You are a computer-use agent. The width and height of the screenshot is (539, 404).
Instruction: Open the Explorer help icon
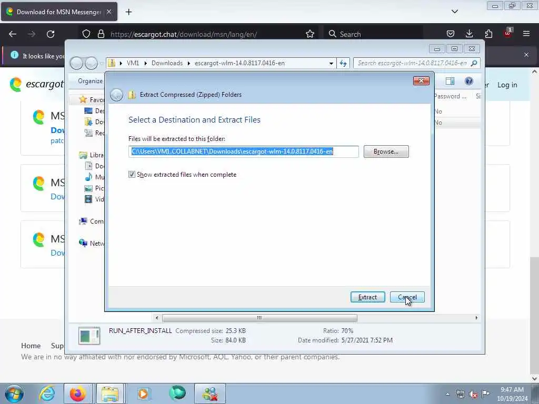click(x=468, y=81)
